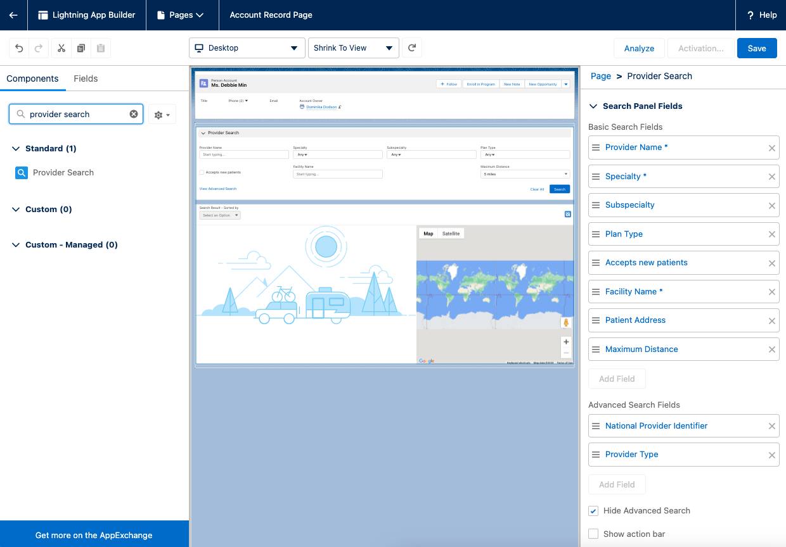Collapse the Search Panel Fields section
786x547 pixels.
593,106
